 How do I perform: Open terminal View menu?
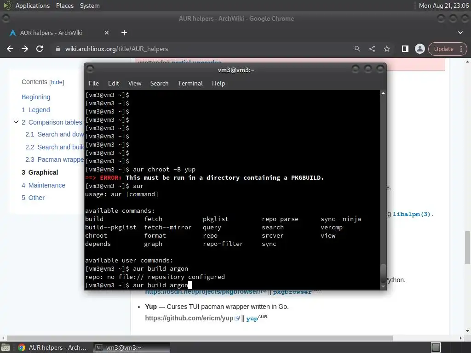click(135, 84)
